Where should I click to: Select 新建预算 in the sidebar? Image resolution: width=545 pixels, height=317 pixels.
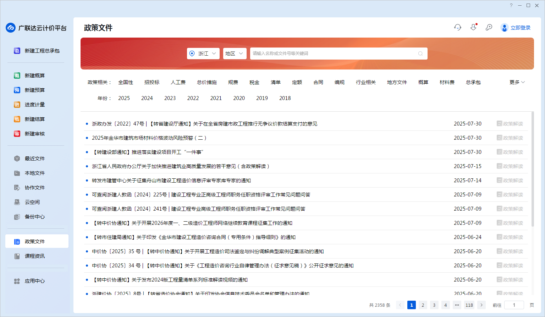(x=34, y=90)
